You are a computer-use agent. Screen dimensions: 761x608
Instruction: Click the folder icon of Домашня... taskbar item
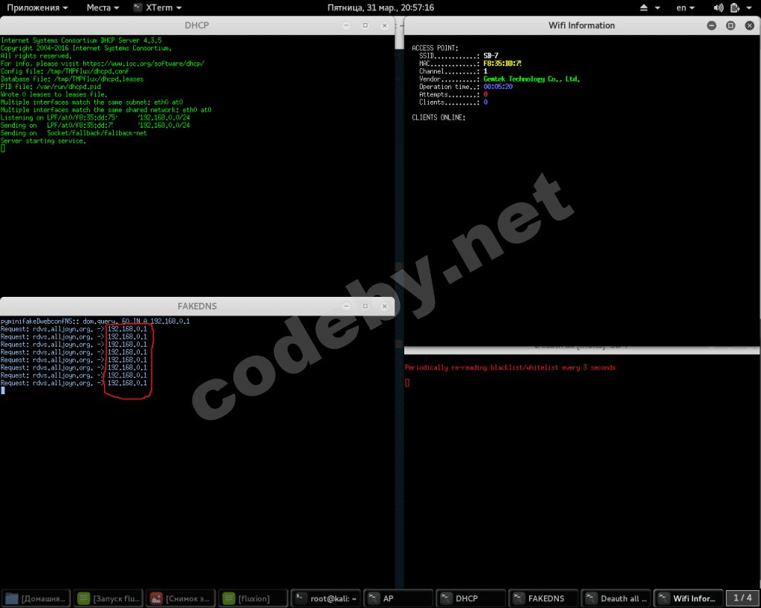(12, 598)
